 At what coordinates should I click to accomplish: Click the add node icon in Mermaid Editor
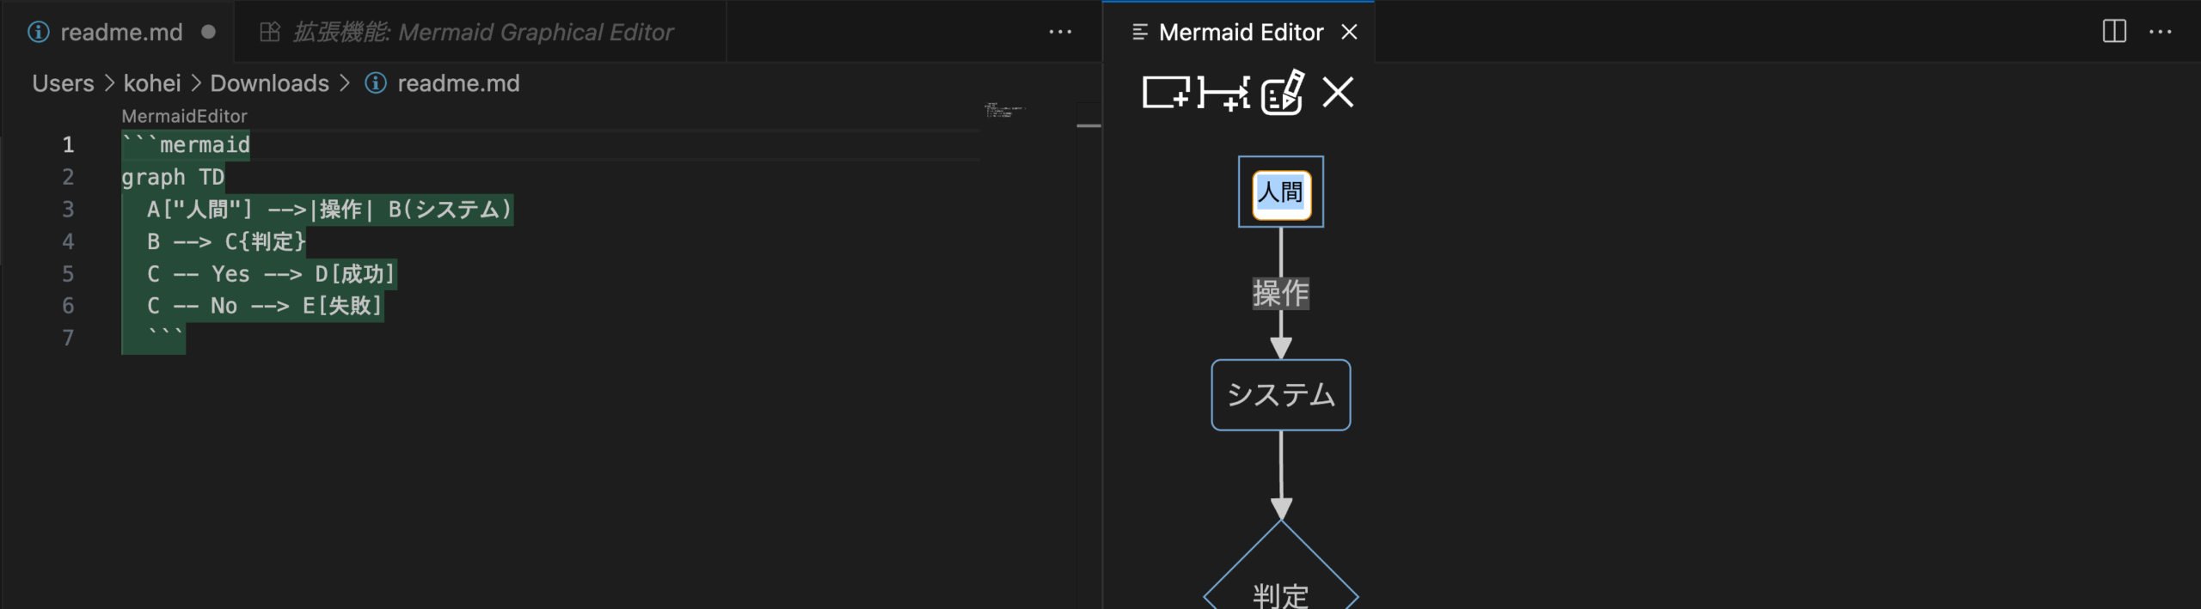tap(1166, 92)
